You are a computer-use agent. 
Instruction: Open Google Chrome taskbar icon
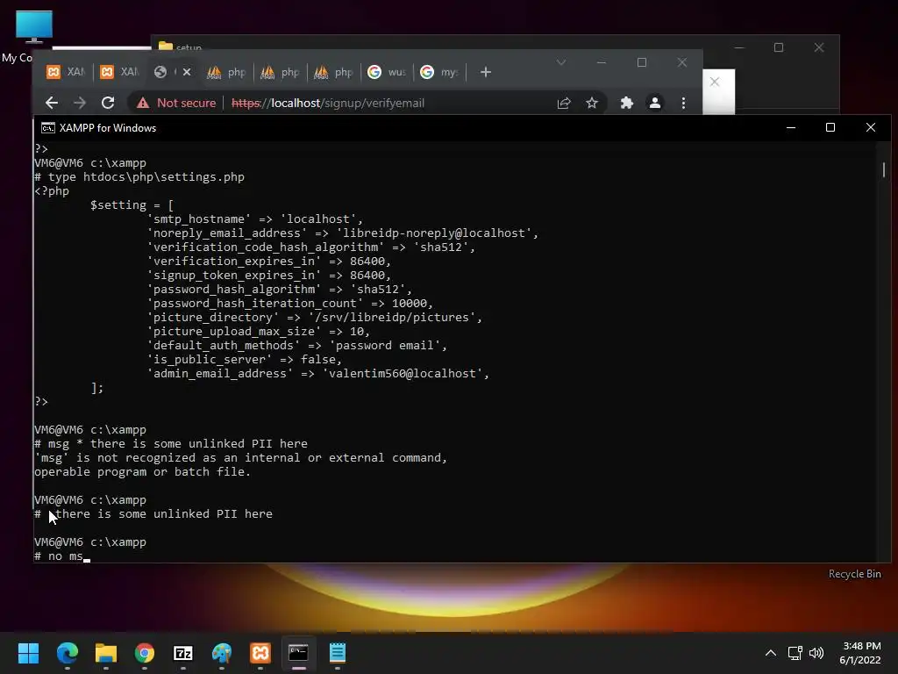point(145,653)
